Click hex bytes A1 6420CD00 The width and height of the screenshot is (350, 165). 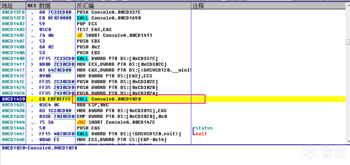[x=55, y=70]
